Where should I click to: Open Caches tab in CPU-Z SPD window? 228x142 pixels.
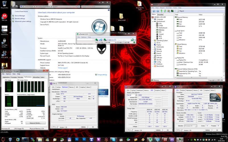[x=133, y=90]
